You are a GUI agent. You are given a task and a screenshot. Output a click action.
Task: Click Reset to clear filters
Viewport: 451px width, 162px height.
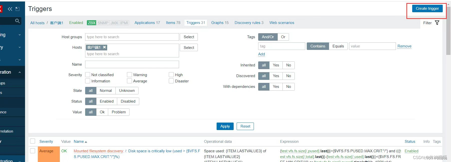245,126
